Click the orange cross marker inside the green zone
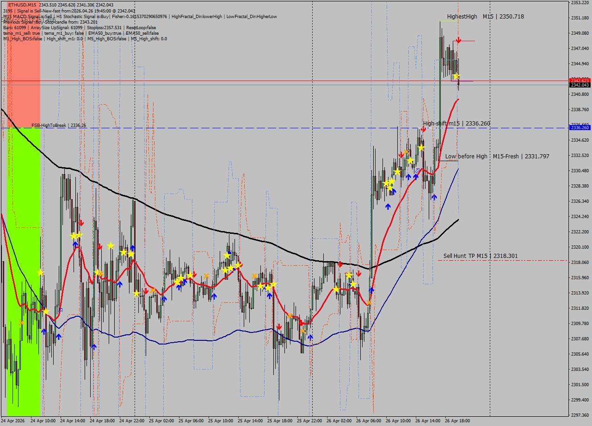The width and height of the screenshot is (592, 426). 21,322
